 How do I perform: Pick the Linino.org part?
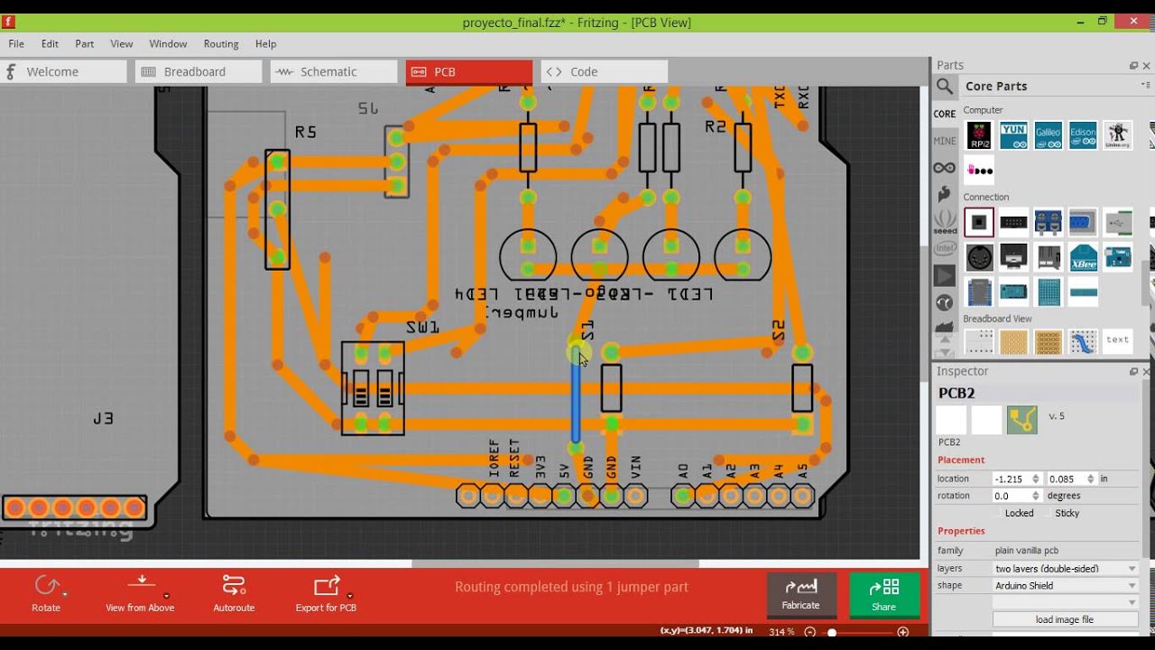(x=1117, y=135)
